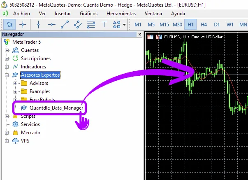Click the Quantdle_Data_Manager cap icon
Image resolution: width=248 pixels, height=180 pixels.
[x=24, y=108]
